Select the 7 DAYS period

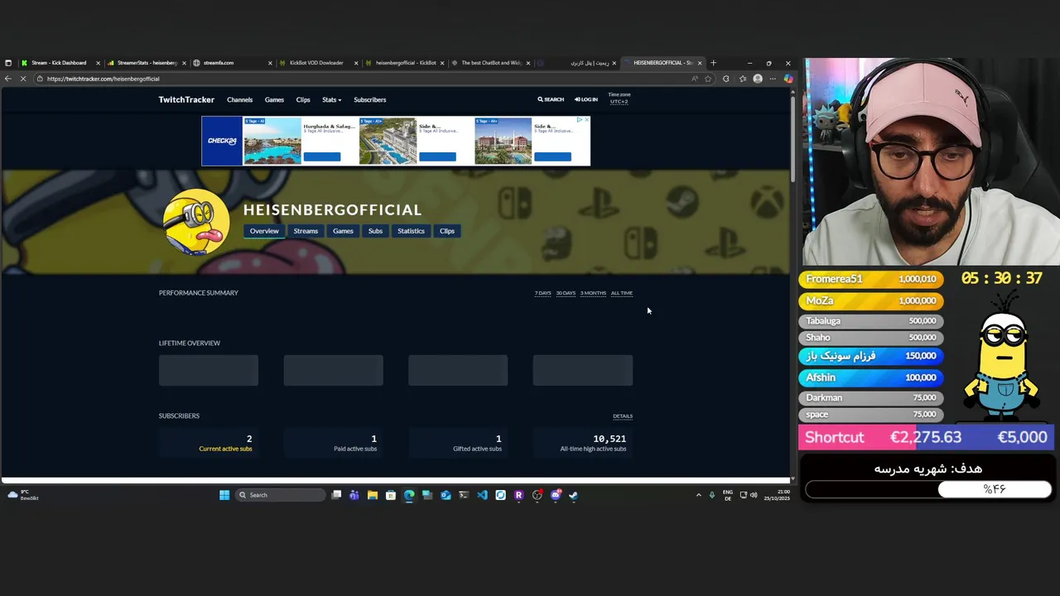pyautogui.click(x=543, y=293)
